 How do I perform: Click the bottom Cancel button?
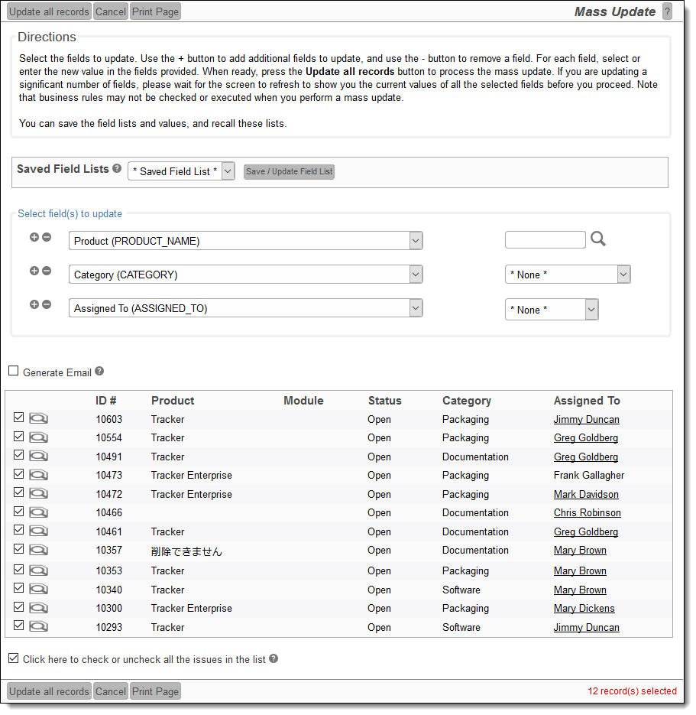click(111, 691)
